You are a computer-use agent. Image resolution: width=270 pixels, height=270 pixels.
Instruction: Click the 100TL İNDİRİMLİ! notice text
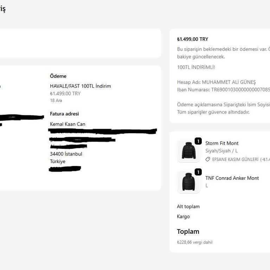[x=196, y=67]
